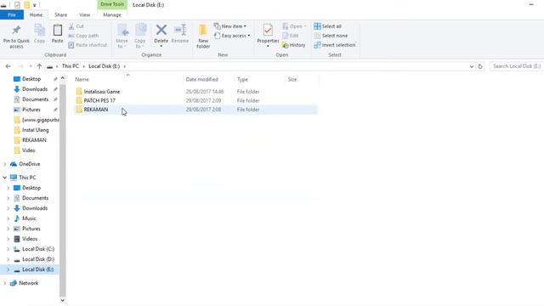
Task: Select Local Disk (D:) in navigation pane
Action: pyautogui.click(x=38, y=259)
